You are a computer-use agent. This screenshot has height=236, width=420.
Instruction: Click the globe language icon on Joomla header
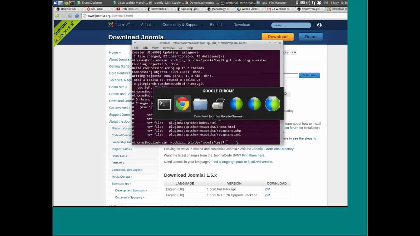pyautogui.click(x=319, y=25)
